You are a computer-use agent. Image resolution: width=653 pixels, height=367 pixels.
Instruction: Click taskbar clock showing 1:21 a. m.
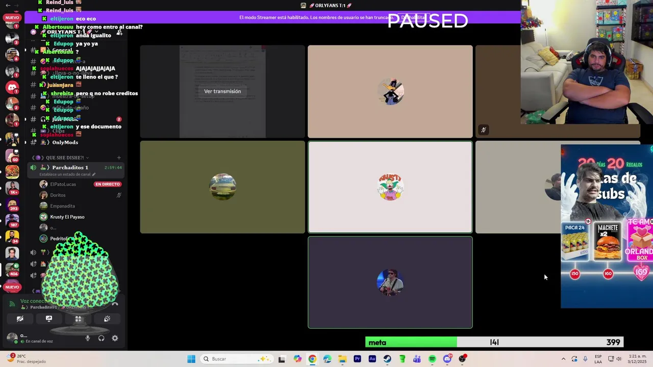pyautogui.click(x=636, y=359)
